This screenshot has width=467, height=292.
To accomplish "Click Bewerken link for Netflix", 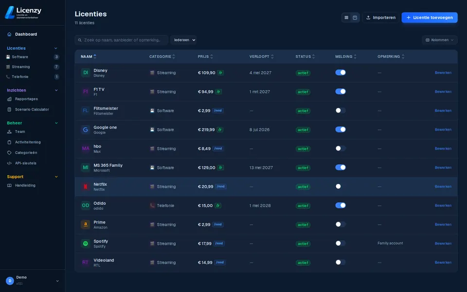I will pyautogui.click(x=443, y=186).
